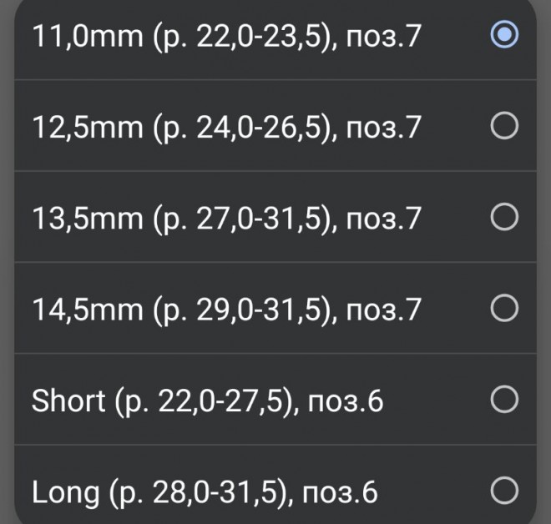Select the 14,5mm radio button
The width and height of the screenshot is (551, 524).
(504, 310)
